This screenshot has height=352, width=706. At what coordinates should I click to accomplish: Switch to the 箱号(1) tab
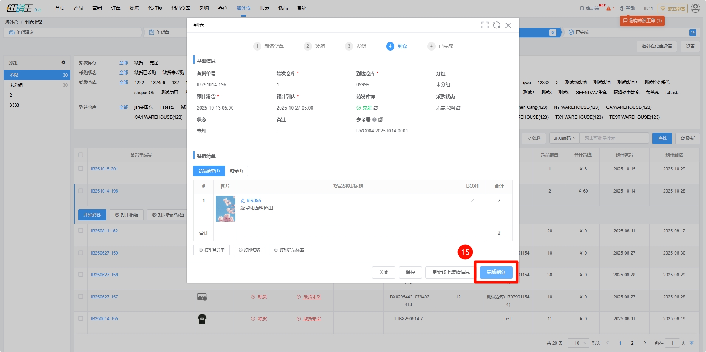(236, 171)
